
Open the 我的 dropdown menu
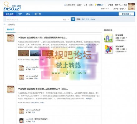point(79,5)
